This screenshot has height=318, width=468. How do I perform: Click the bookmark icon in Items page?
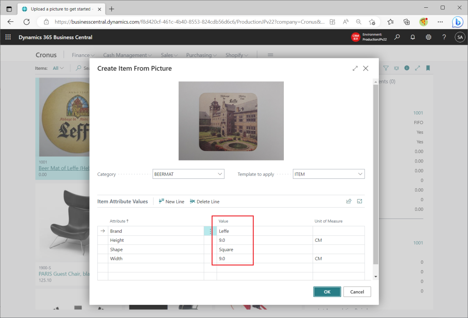428,68
